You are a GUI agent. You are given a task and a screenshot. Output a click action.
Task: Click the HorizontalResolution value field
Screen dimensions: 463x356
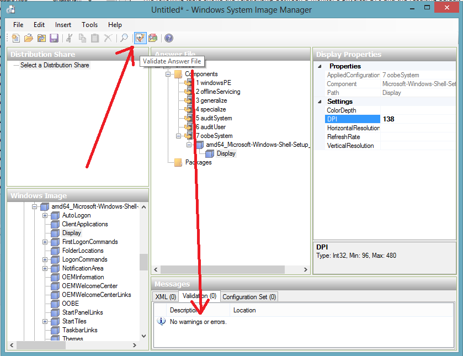418,128
